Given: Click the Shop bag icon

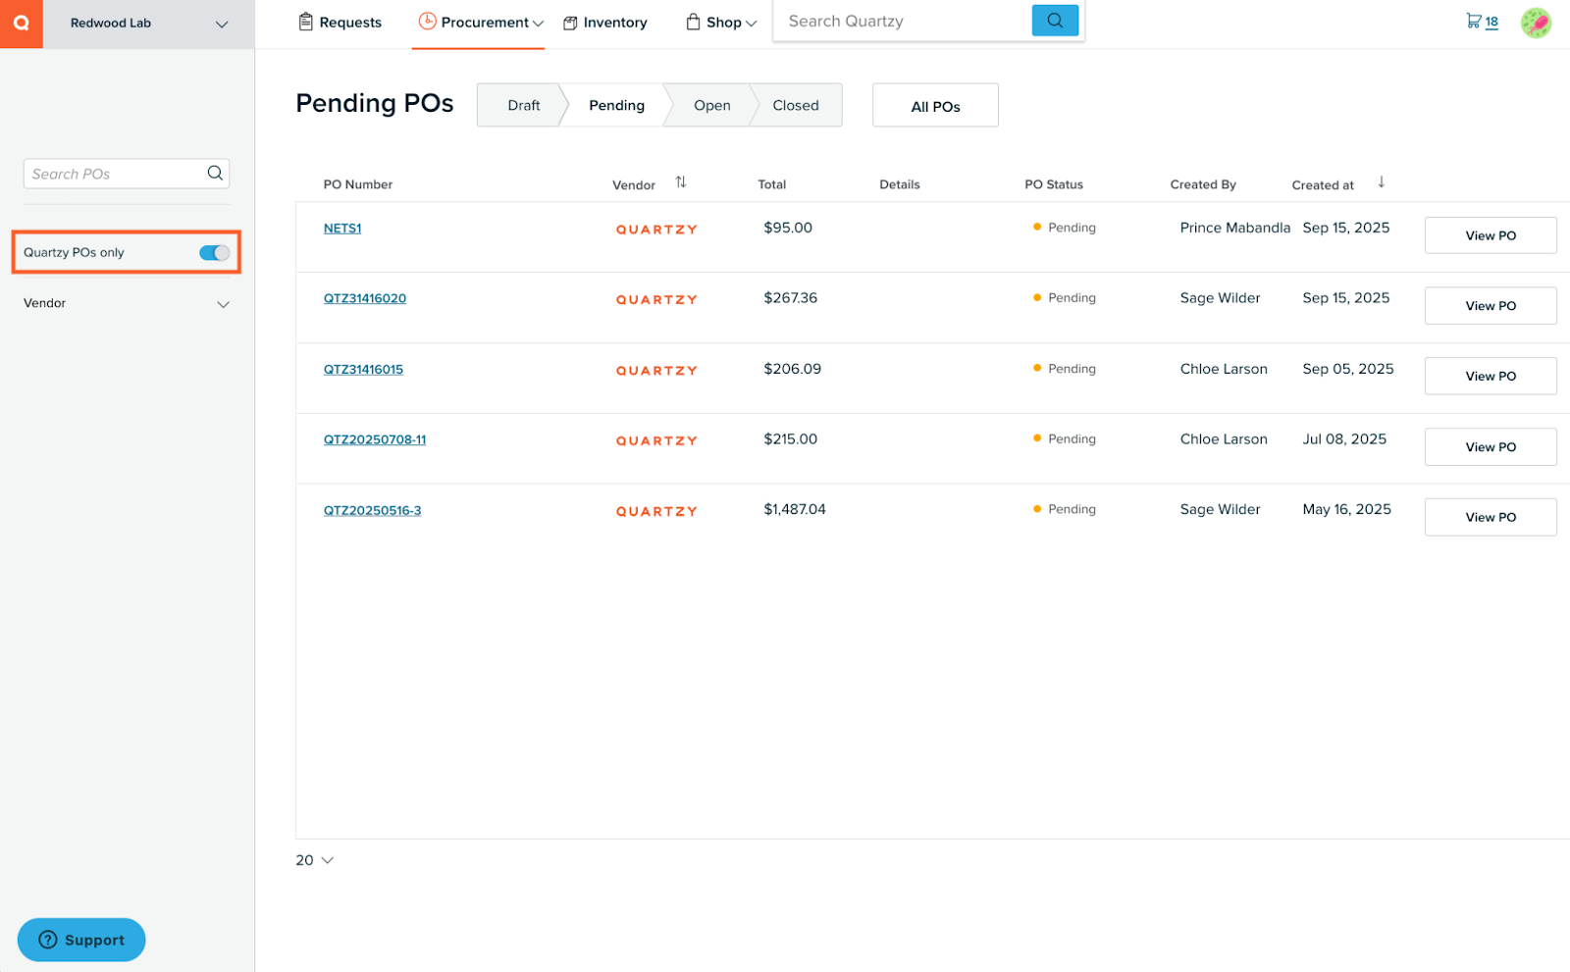Looking at the screenshot, I should (x=694, y=21).
